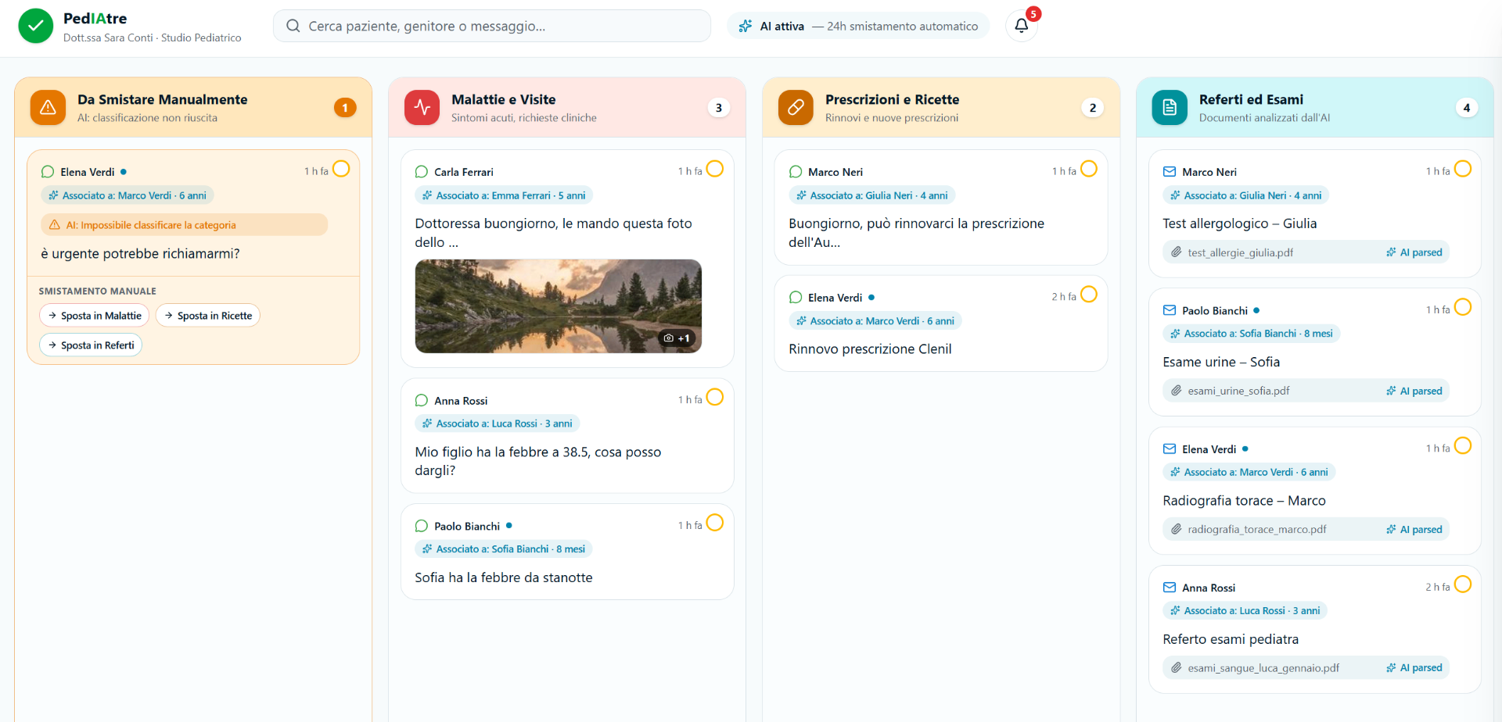Toggle completion circle on Marco Neri prescrizione card
Viewport: 1502px width, 722px height.
(x=1089, y=169)
